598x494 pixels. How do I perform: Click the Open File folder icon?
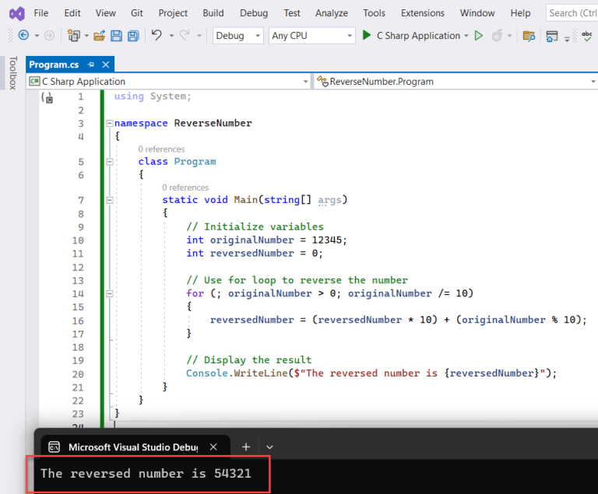click(99, 36)
